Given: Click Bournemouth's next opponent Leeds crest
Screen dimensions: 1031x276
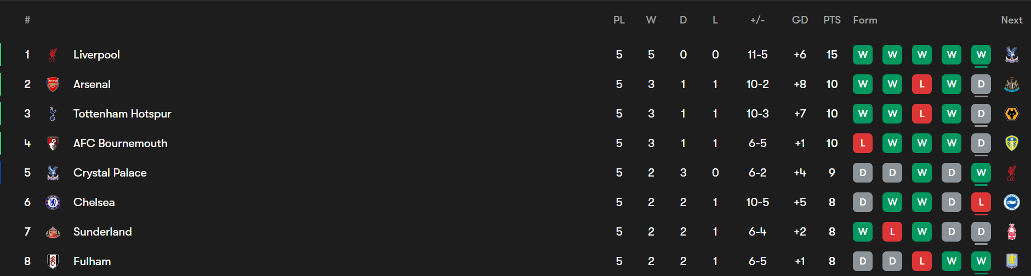Looking at the screenshot, I should 1011,143.
